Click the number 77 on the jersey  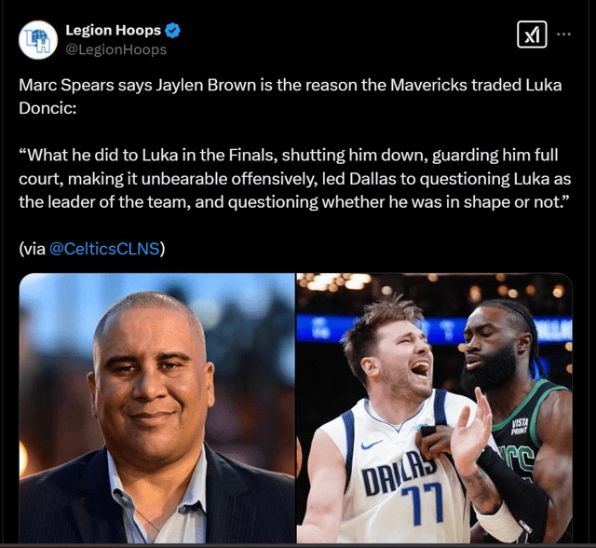423,502
